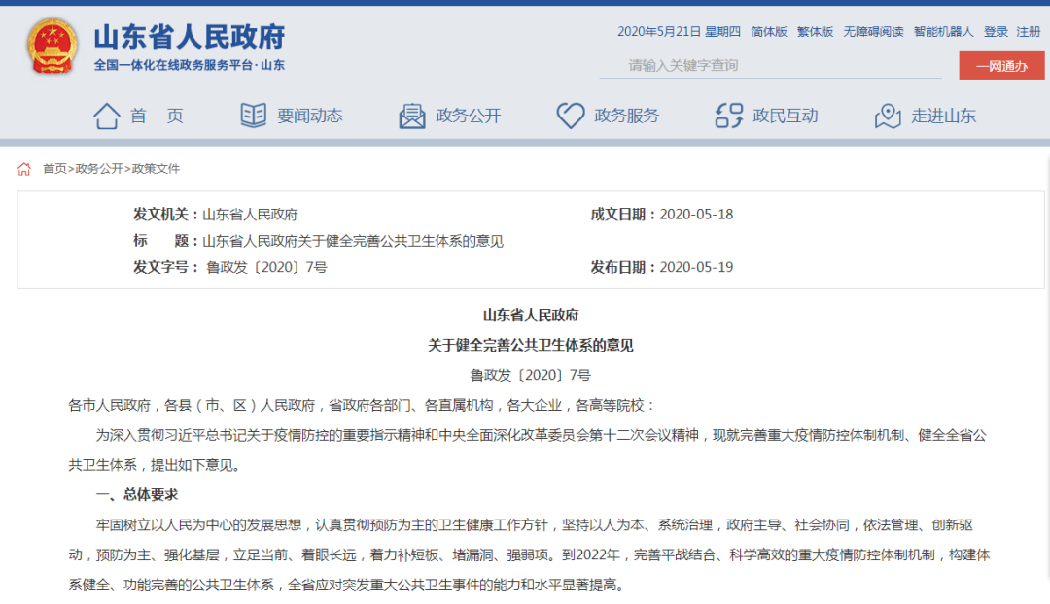Click the 发文字号 value 鲁政发〔2020〕7号
Screen dimensions: 1050x604
tap(266, 268)
